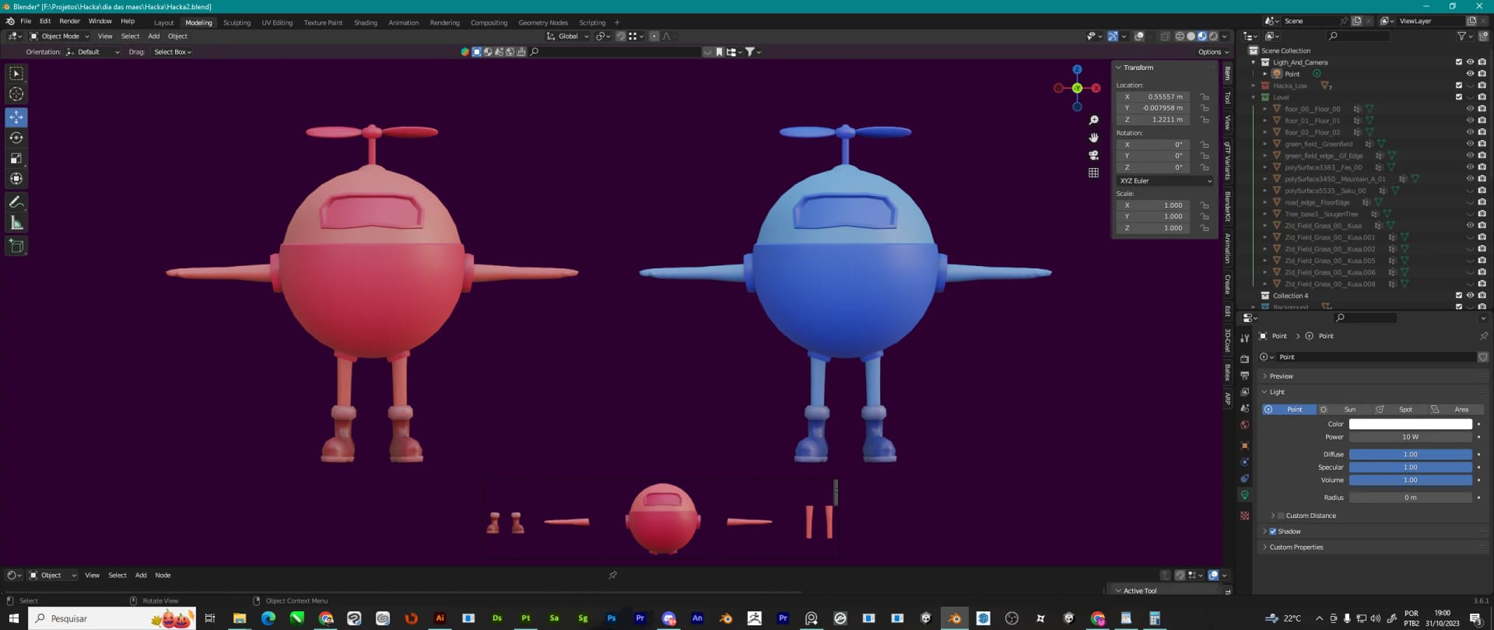
Task: Uncheck Ligth_And_Camera collection exclude checkbox
Action: point(1459,62)
